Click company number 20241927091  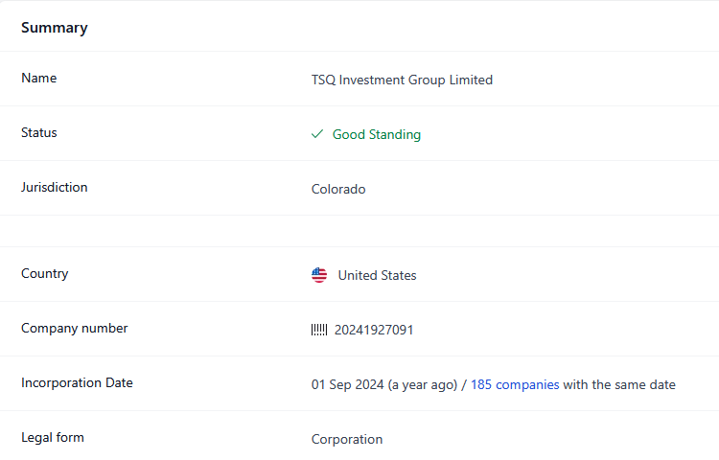point(374,330)
